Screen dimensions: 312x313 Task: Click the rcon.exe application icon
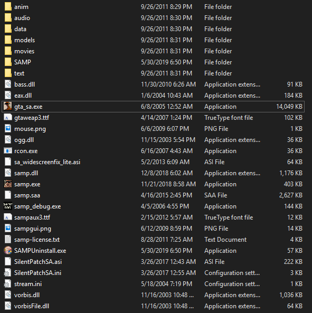8,151
